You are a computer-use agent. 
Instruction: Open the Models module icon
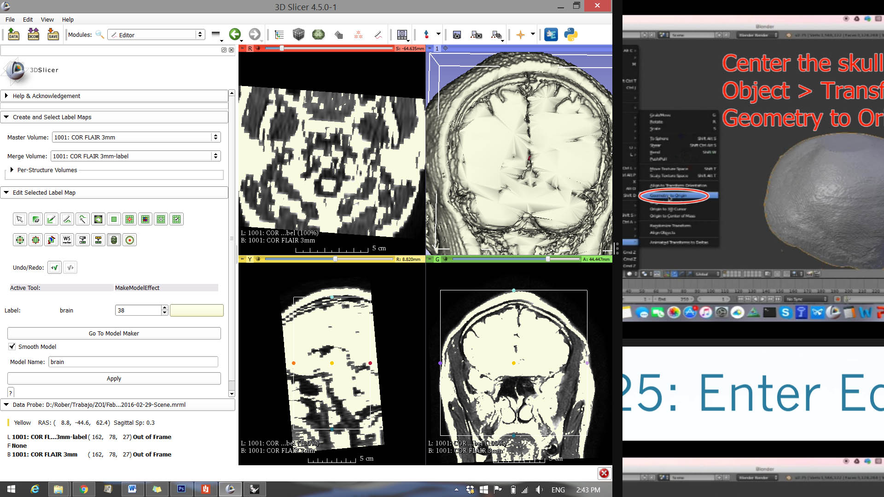318,35
